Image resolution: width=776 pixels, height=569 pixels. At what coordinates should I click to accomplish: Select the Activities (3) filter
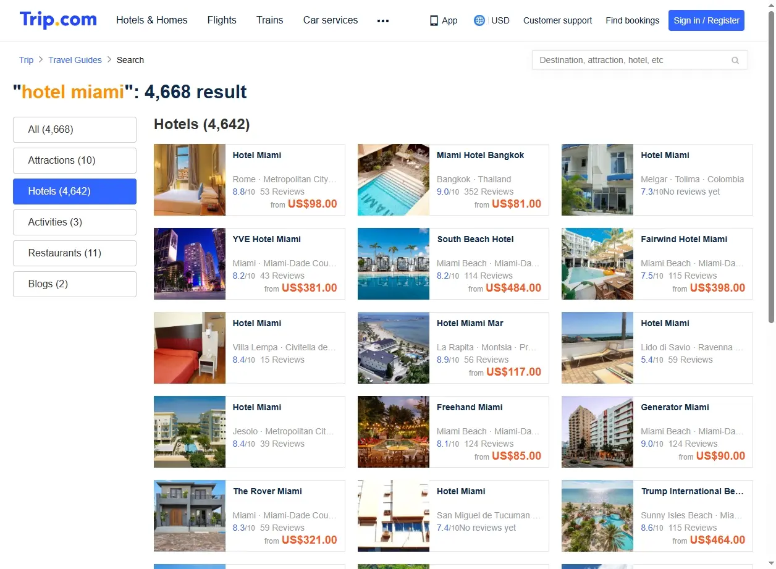(x=75, y=222)
